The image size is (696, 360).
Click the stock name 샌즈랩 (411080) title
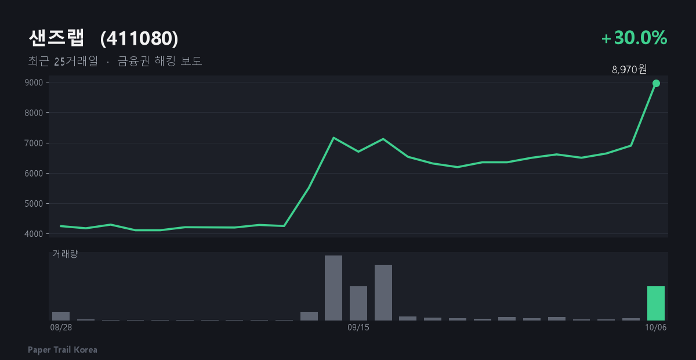(103, 38)
